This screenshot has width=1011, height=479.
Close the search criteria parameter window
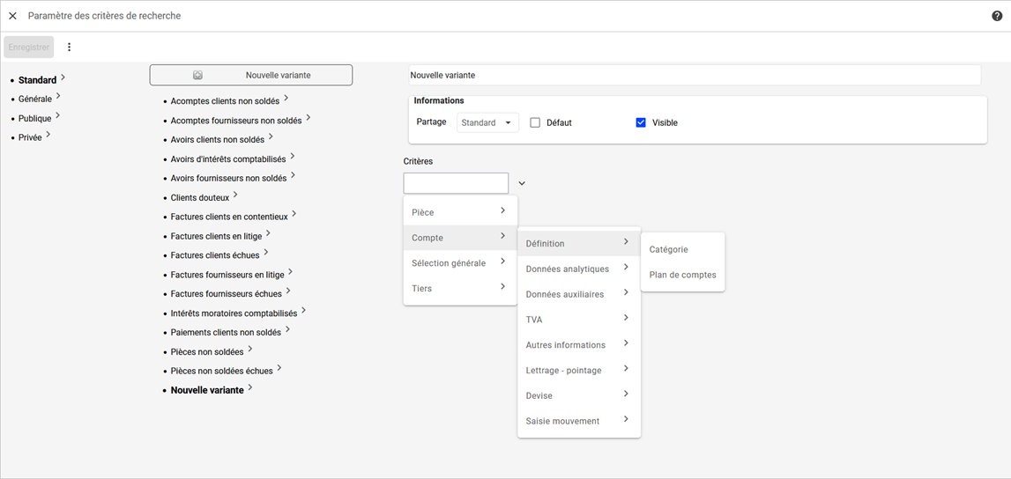[12, 16]
